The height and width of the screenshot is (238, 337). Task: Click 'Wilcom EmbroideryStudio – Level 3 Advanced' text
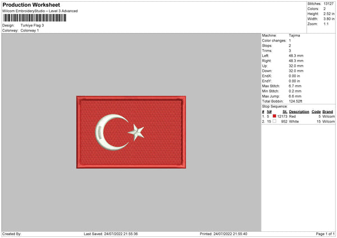coord(40,11)
